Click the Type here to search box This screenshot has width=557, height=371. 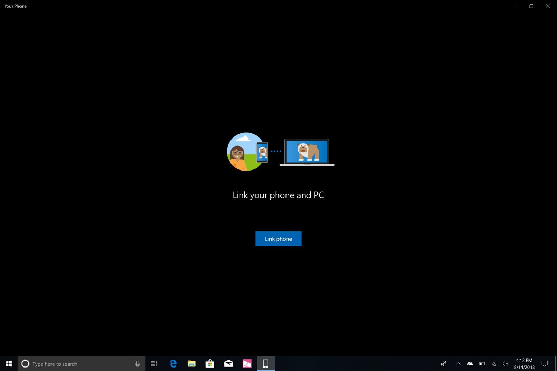[x=77, y=364]
